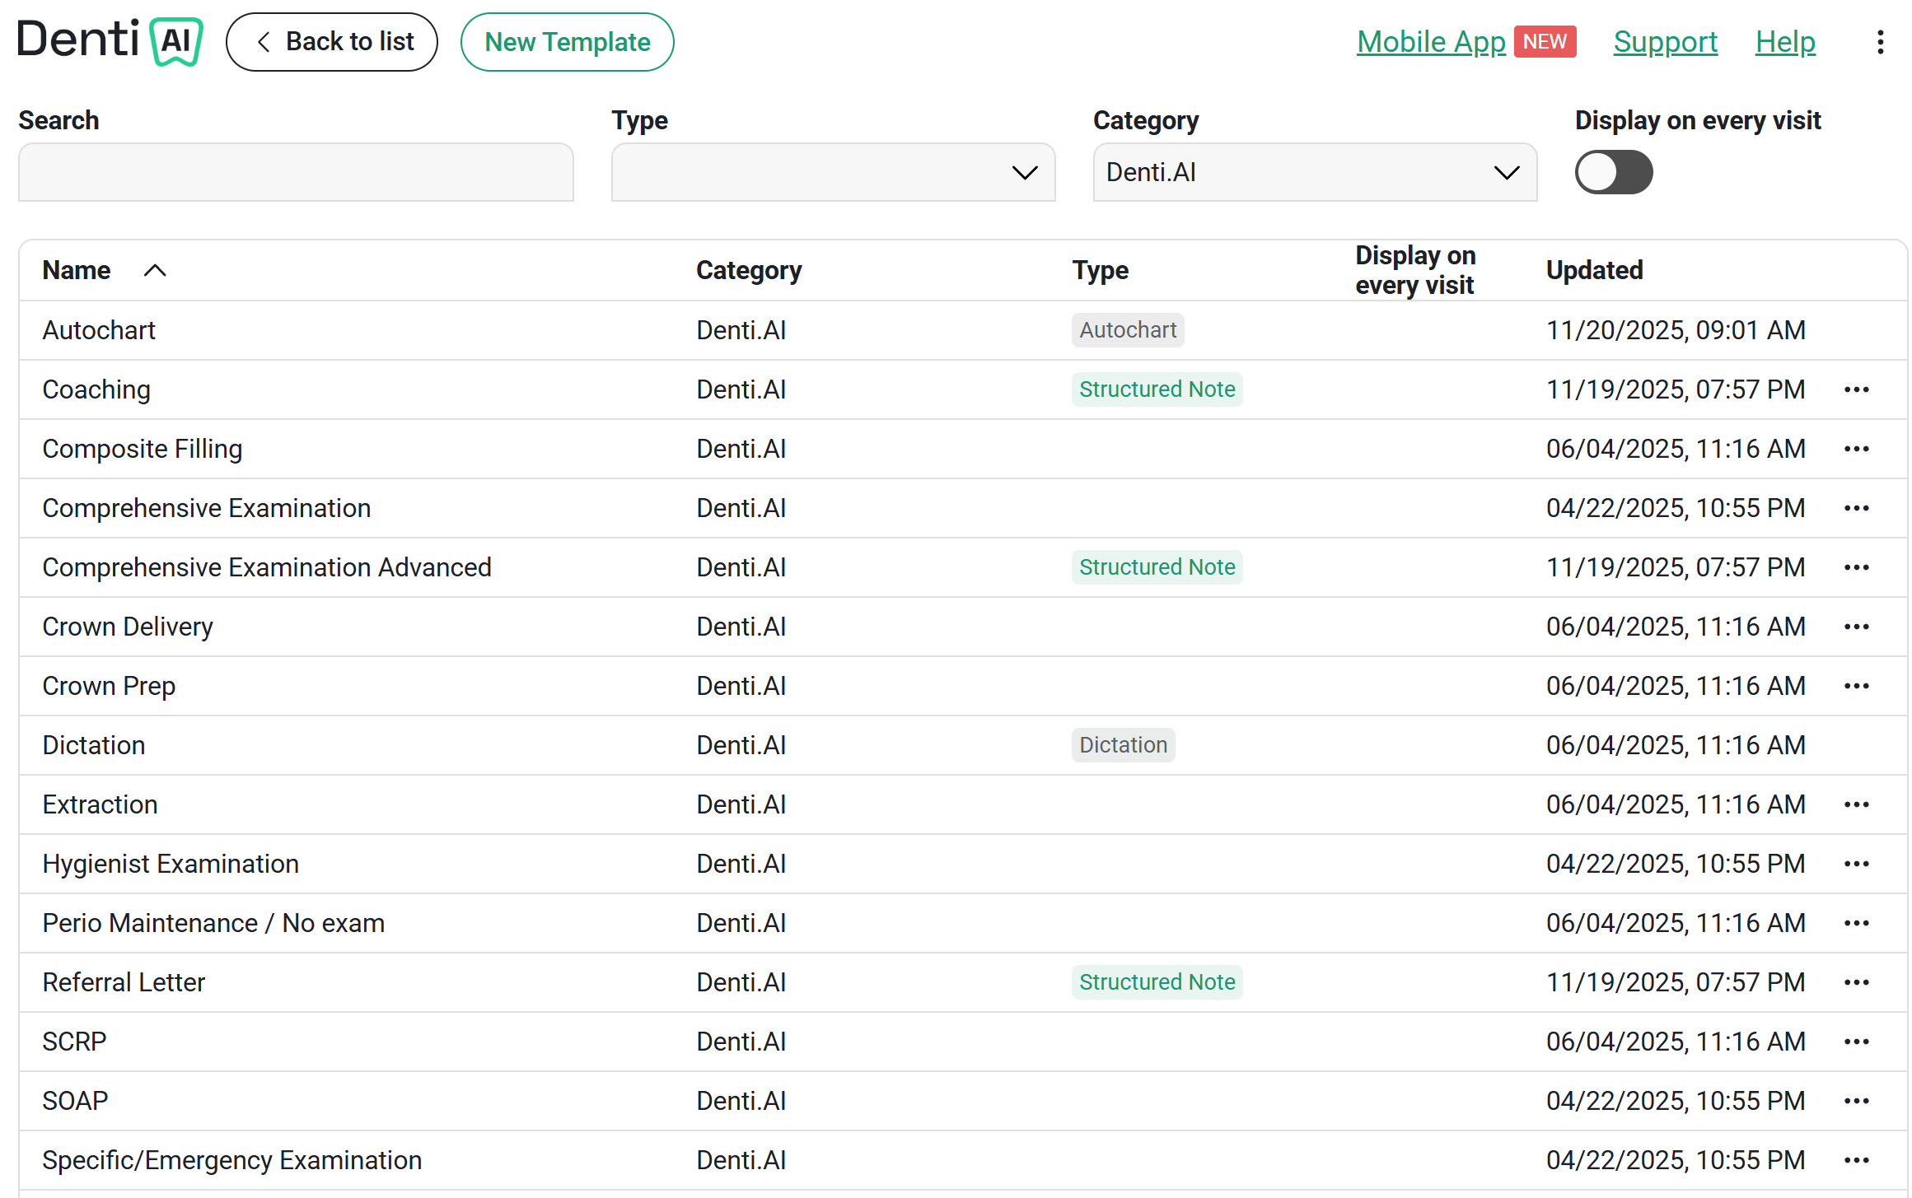Select the Coaching template name
The width and height of the screenshot is (1912, 1198).
96,389
